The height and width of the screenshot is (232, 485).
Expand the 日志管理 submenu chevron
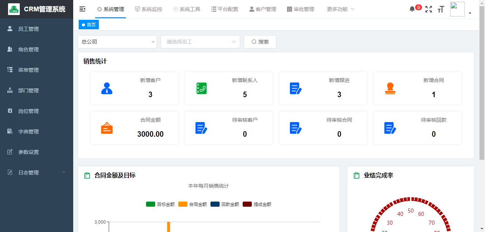64,172
